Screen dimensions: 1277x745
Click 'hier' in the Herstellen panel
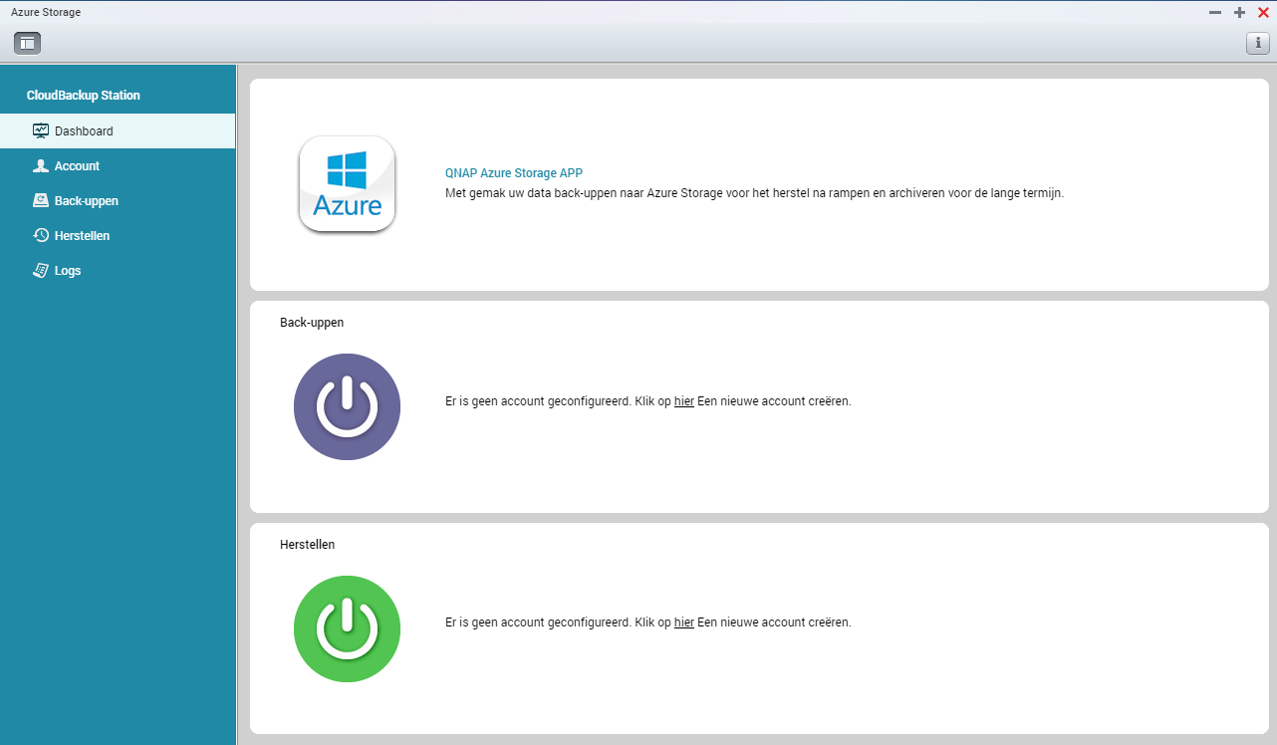(x=683, y=621)
